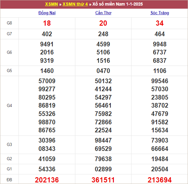Click the G5 value 1460
The image size is (188, 184).
pyautogui.click(x=47, y=71)
